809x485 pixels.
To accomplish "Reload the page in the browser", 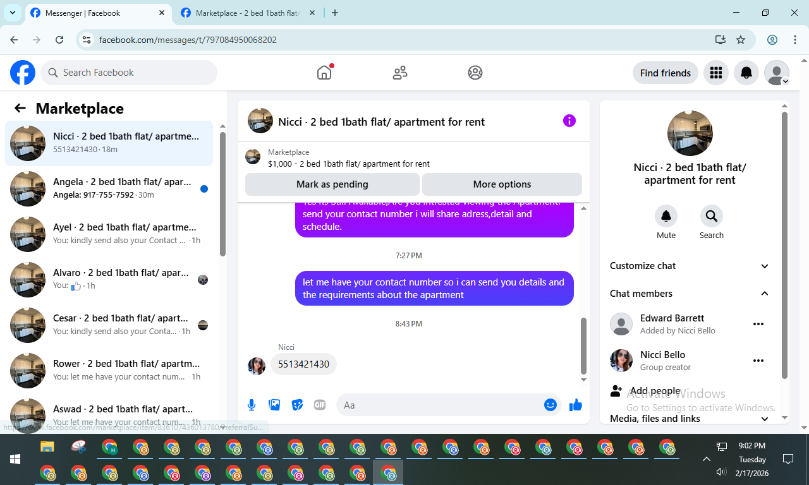I will 59,40.
